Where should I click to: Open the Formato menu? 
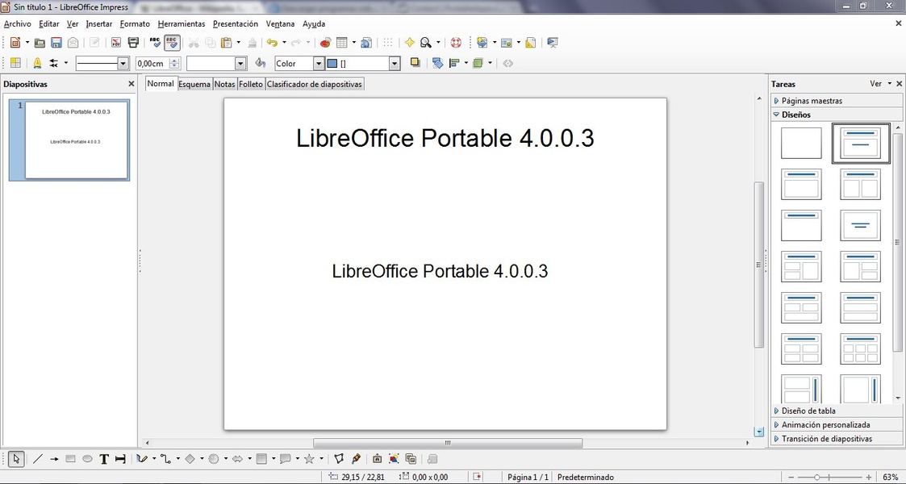pos(135,24)
